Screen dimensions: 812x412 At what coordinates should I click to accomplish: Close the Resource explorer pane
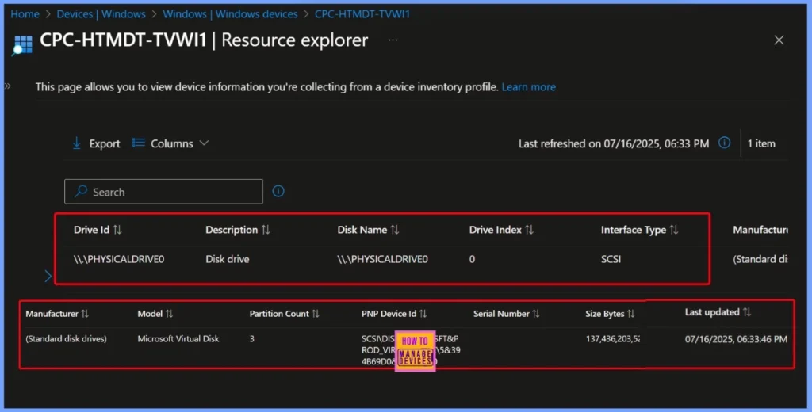(779, 40)
